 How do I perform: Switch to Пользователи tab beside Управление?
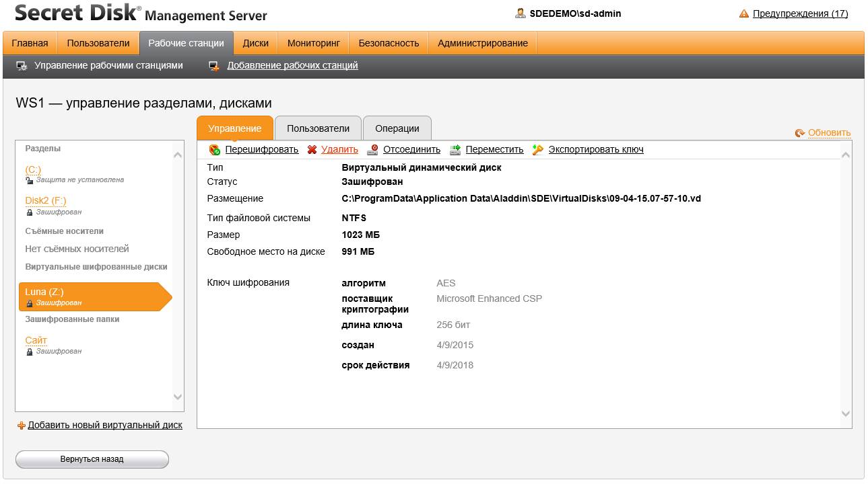[319, 128]
